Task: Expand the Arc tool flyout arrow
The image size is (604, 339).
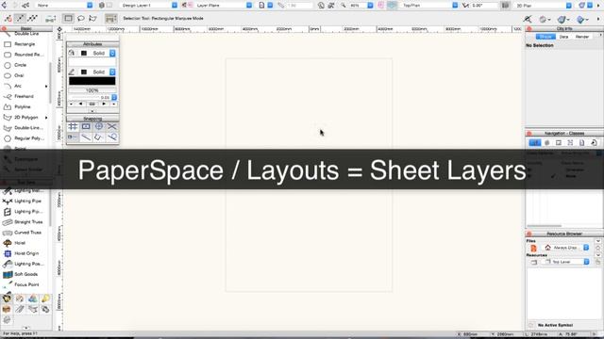Action: pos(46,86)
